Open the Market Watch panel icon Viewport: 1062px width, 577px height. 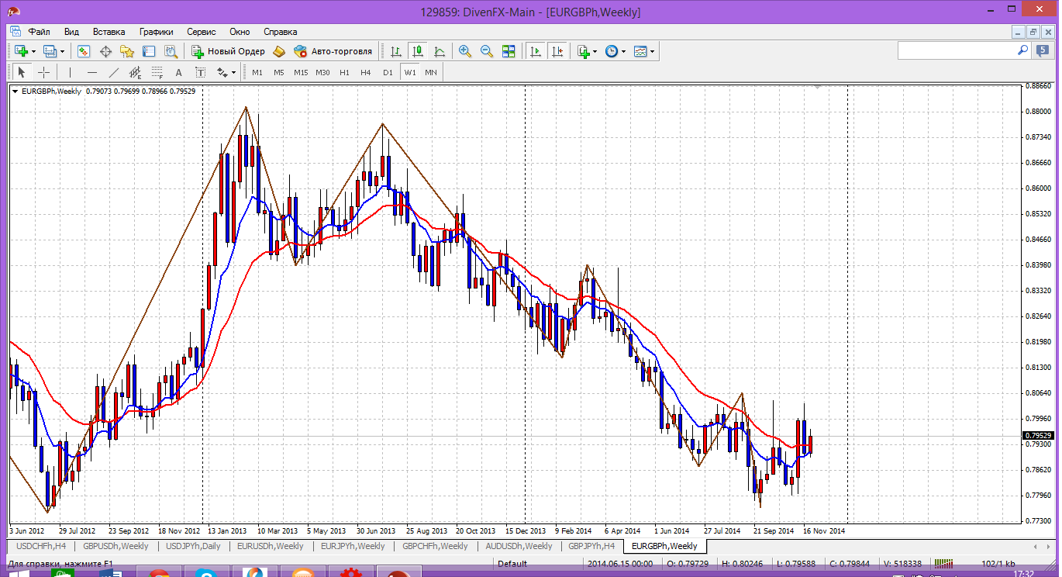point(84,51)
